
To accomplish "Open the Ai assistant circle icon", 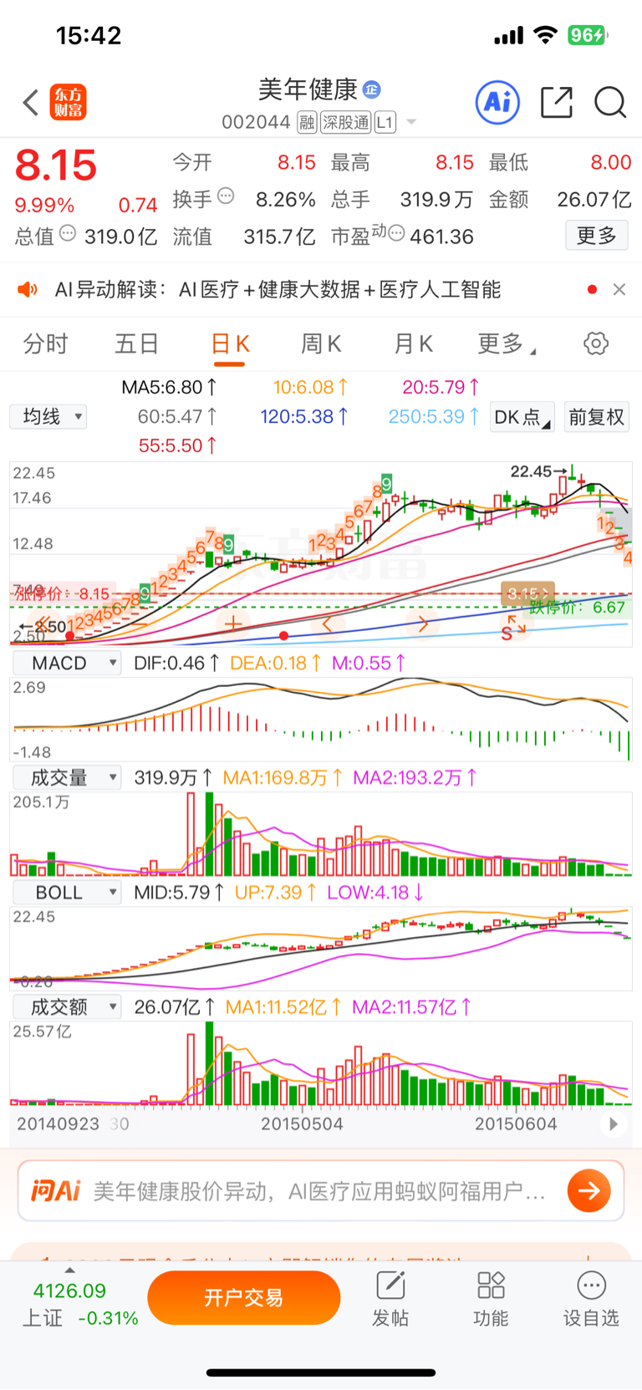I will [497, 103].
